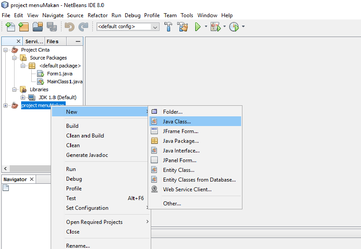Open the Profile Project dropdown arrow
Image resolution: width=361 pixels, height=249 pixels.
click(x=243, y=26)
